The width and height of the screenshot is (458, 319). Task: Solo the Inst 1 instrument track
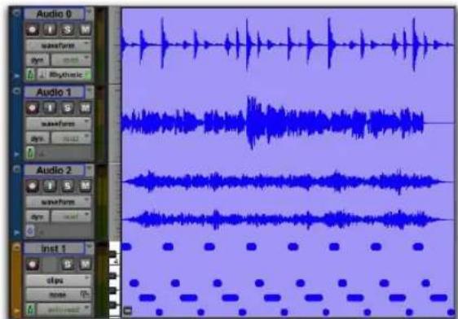tap(68, 264)
